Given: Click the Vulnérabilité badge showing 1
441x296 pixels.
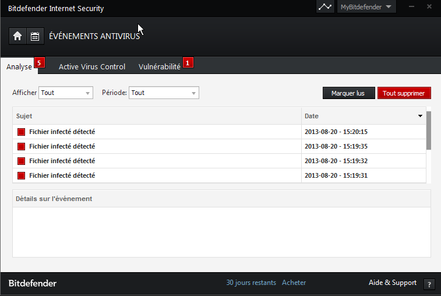Looking at the screenshot, I should pyautogui.click(x=188, y=62).
